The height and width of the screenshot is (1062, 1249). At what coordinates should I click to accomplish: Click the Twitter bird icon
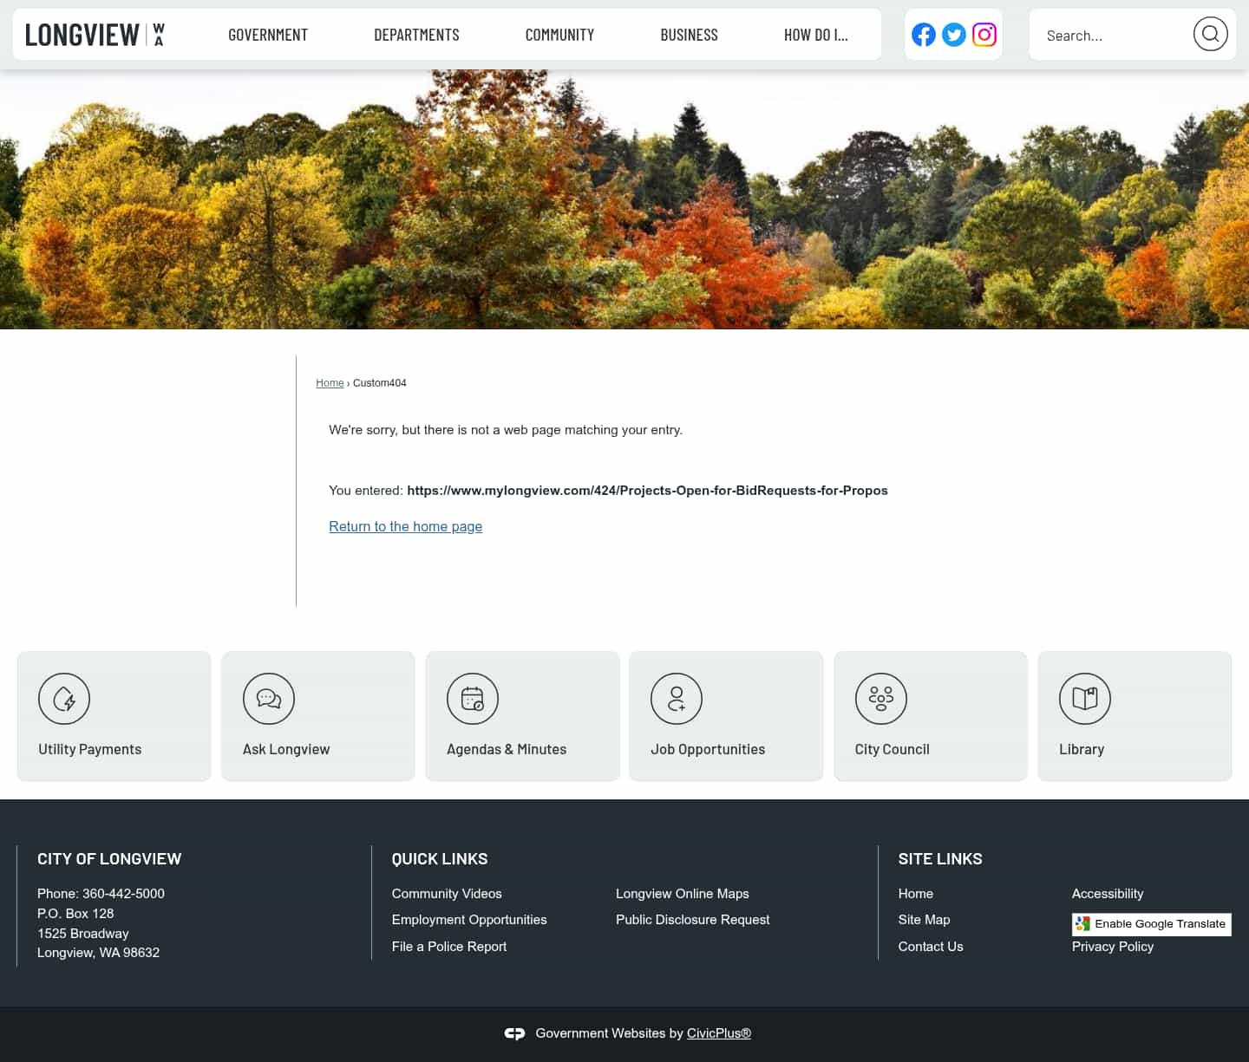click(x=953, y=35)
